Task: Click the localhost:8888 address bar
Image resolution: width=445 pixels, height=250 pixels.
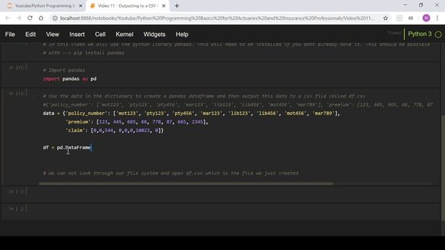Action: coord(217,18)
